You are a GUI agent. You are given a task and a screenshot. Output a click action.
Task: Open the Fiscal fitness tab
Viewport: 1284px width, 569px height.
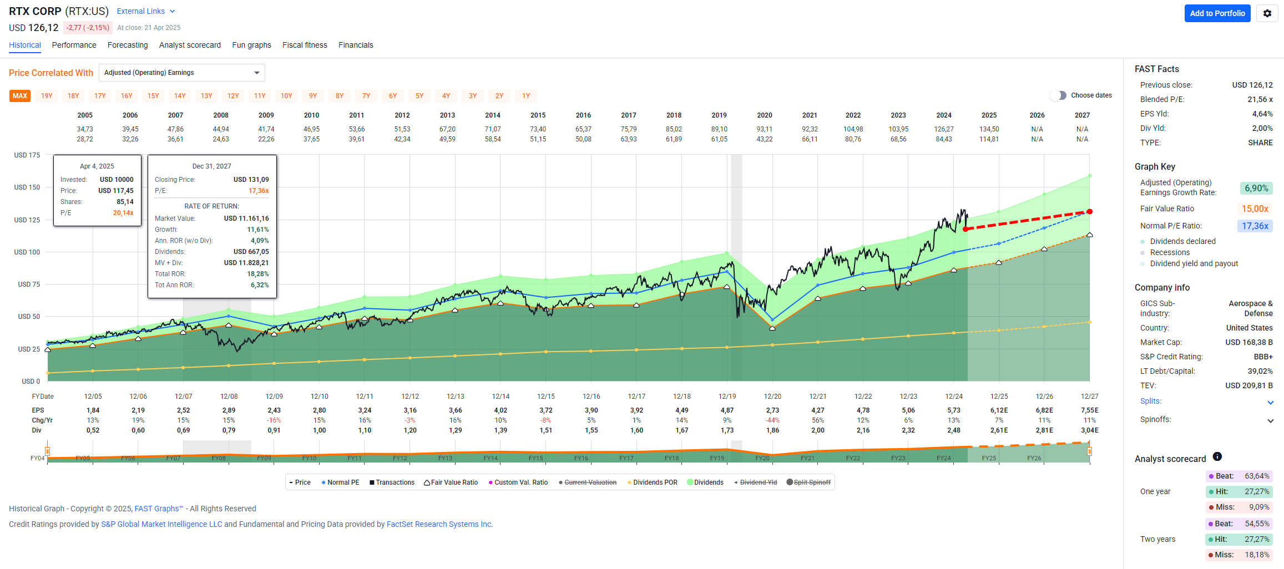coord(305,45)
